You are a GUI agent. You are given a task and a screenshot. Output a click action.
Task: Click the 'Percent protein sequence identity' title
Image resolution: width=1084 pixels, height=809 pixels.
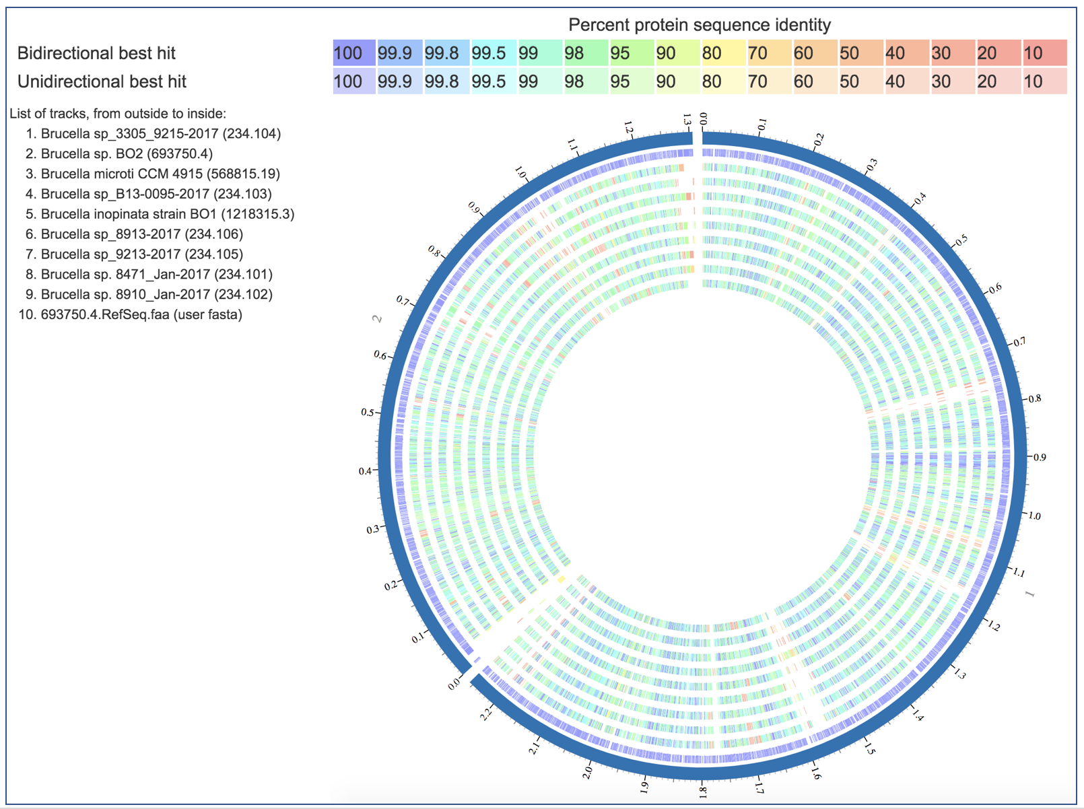tap(700, 25)
